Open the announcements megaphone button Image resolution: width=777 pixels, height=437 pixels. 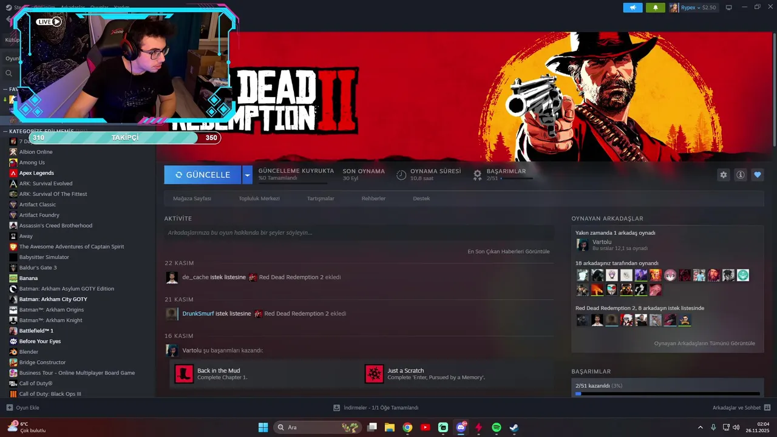click(x=633, y=8)
